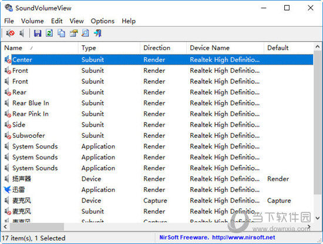Screen dimensions: 323x244
Task: Select the Subwoofer row name
Action: point(29,135)
